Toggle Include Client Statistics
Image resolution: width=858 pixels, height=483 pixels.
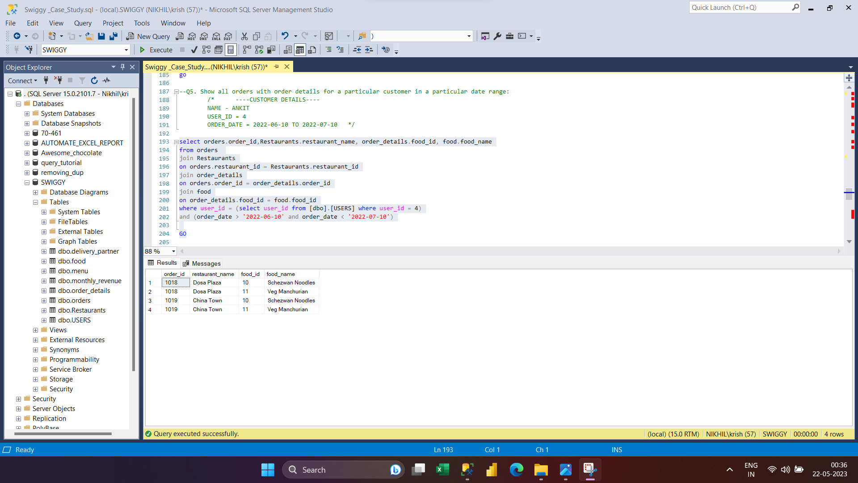pos(271,50)
